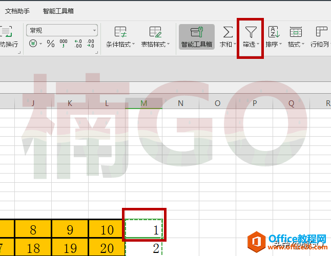Select the orange cell containing 9

(70, 229)
